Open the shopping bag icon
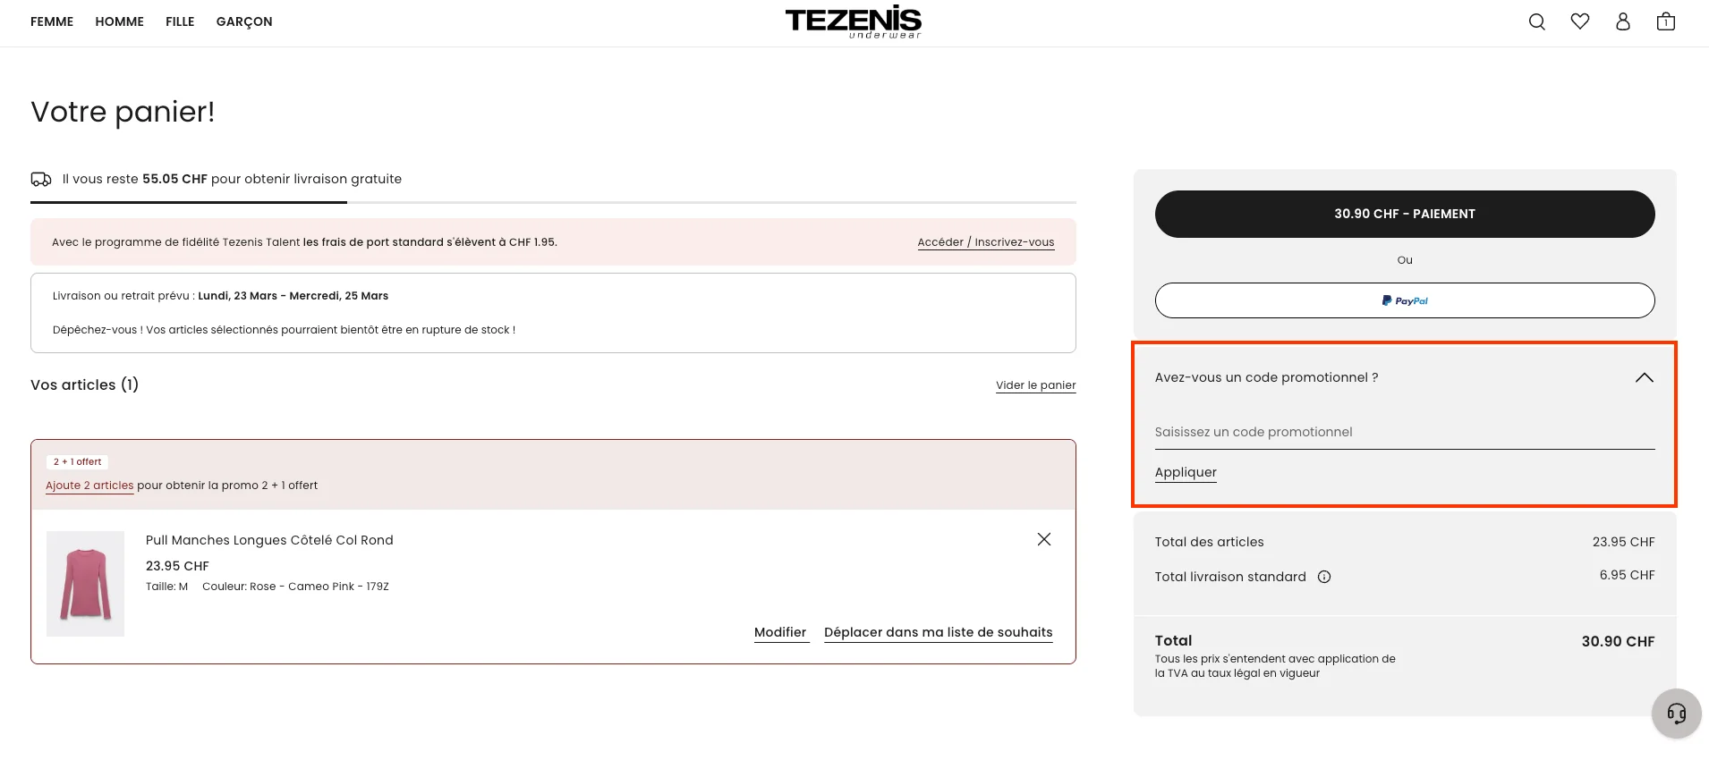The image size is (1709, 777). pyautogui.click(x=1666, y=21)
